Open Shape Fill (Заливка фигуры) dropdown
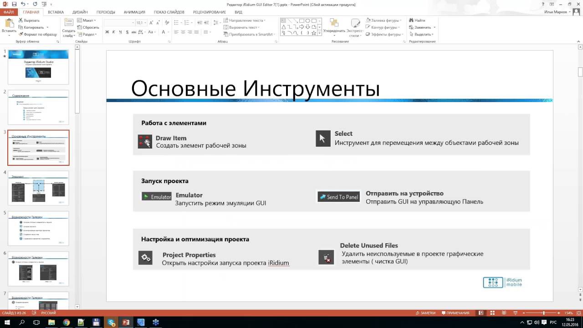This screenshot has width=583, height=328. pyautogui.click(x=384, y=20)
